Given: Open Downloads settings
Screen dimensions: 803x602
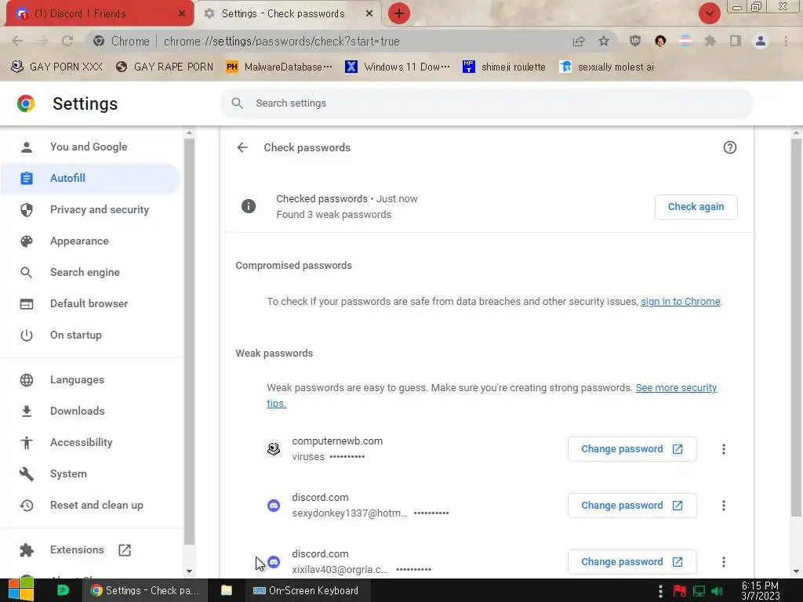Looking at the screenshot, I should (78, 411).
